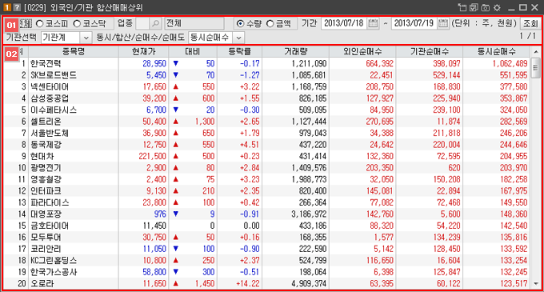Open the start date calendar icon
Viewport: 544px width, 292px height.
click(x=373, y=23)
